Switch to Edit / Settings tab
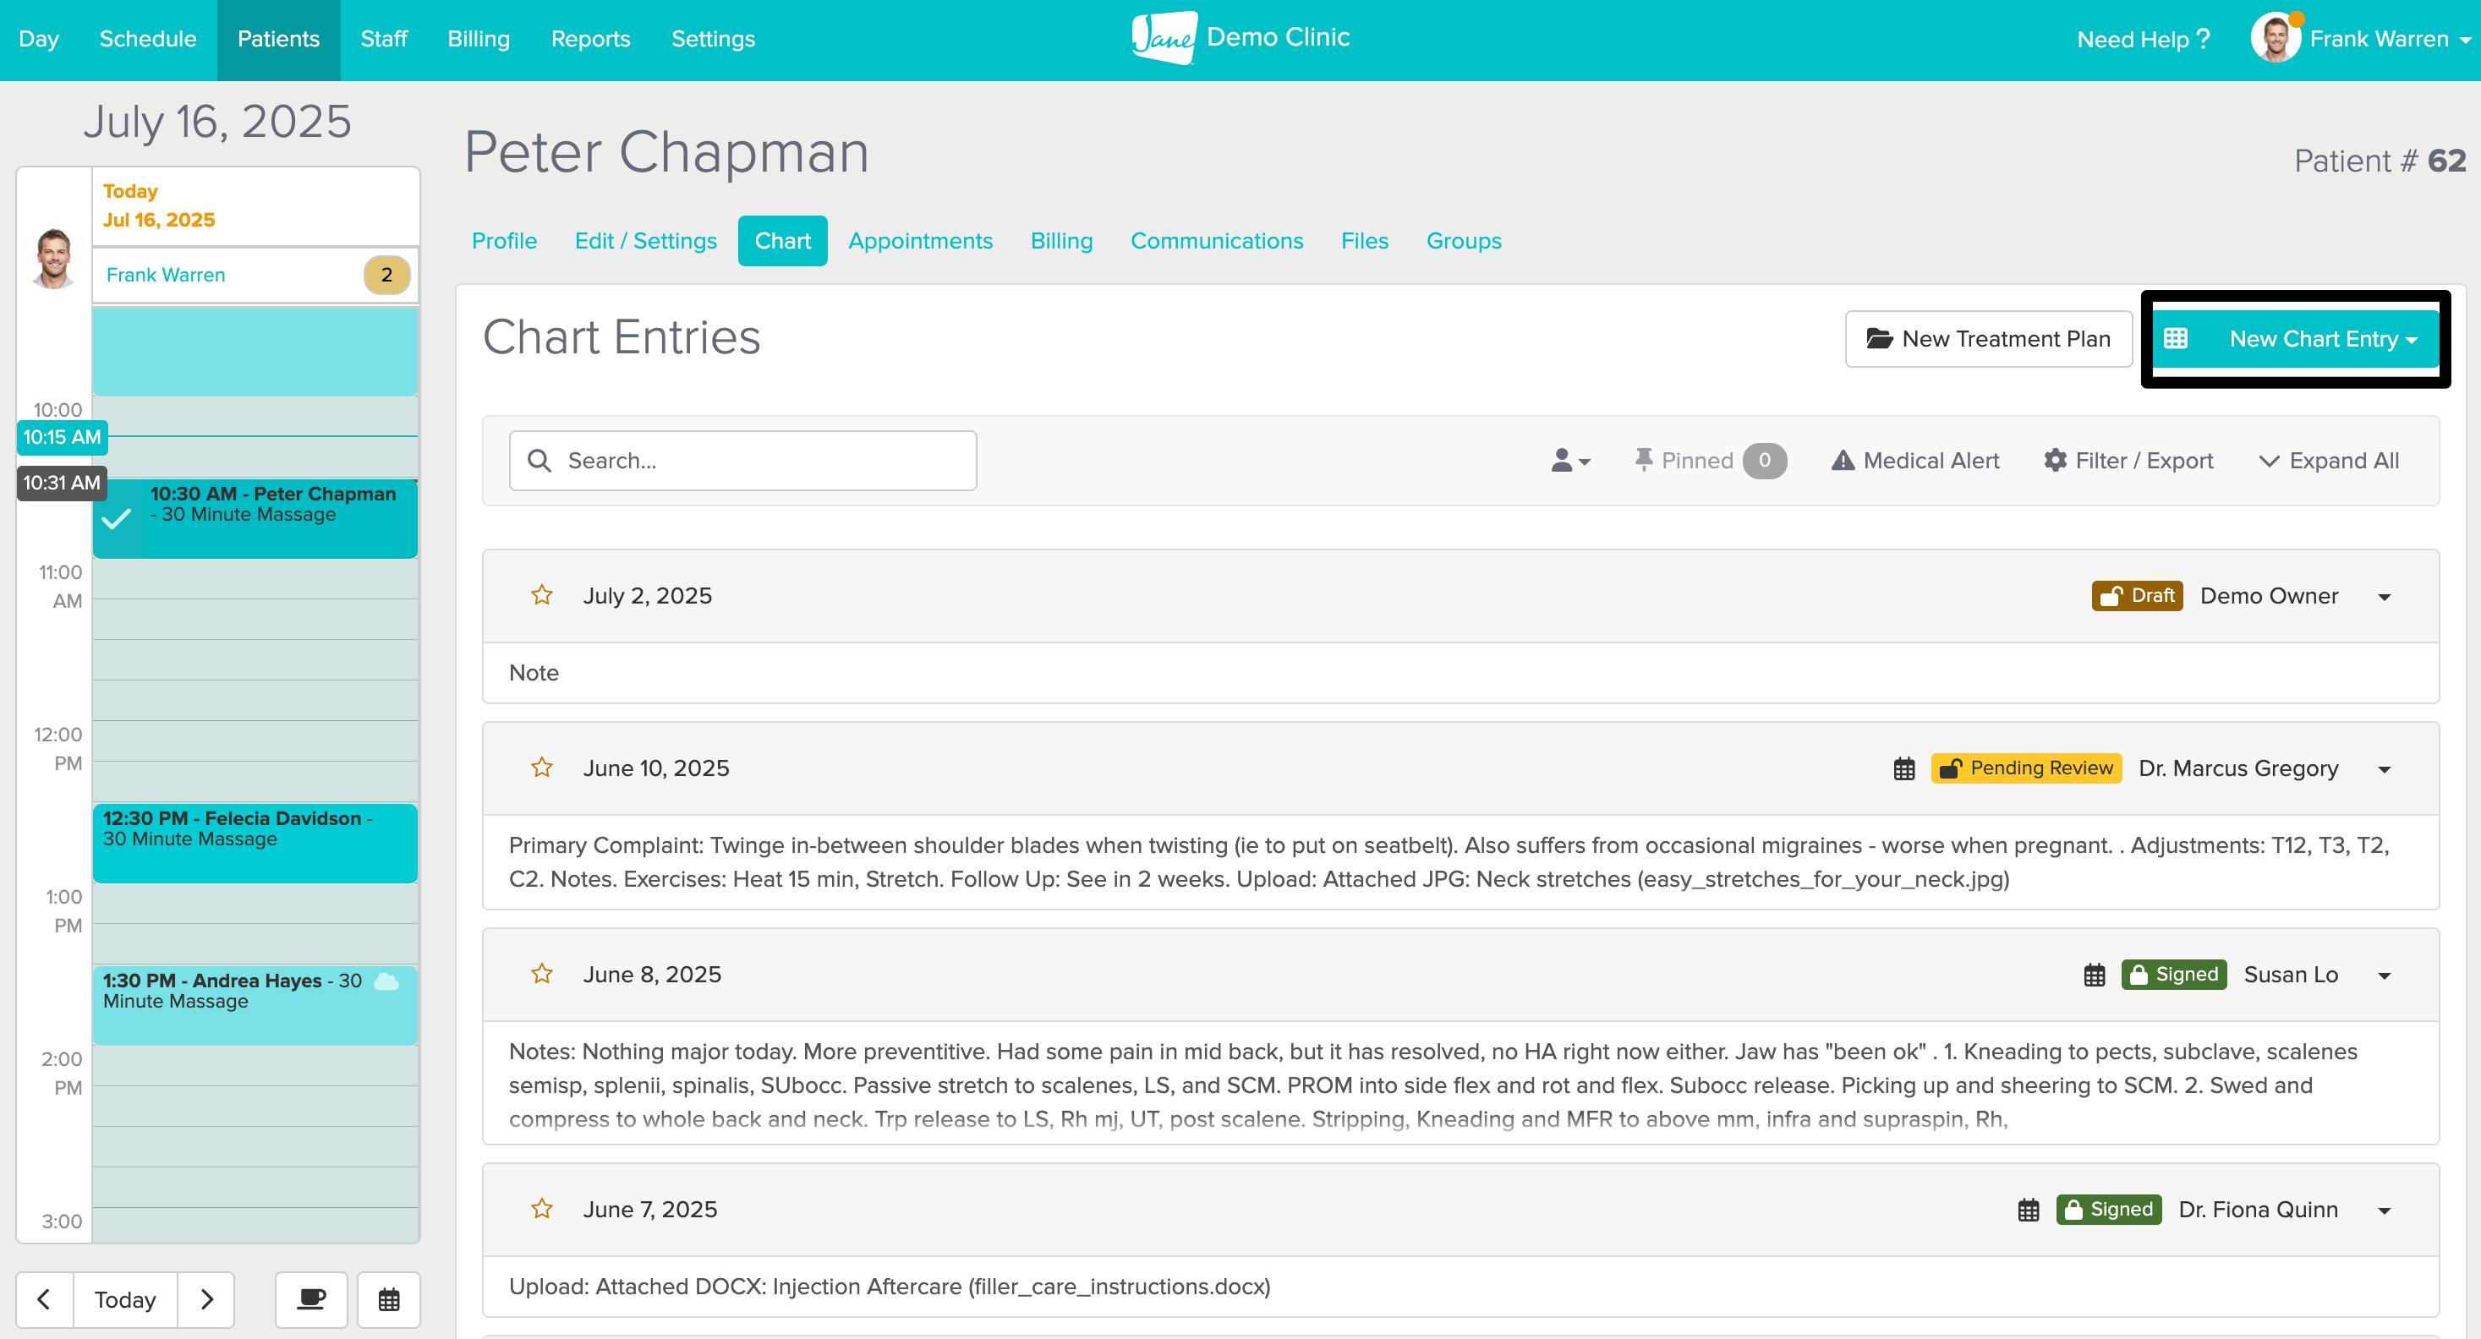Viewport: 2481px width, 1339px height. 646,241
